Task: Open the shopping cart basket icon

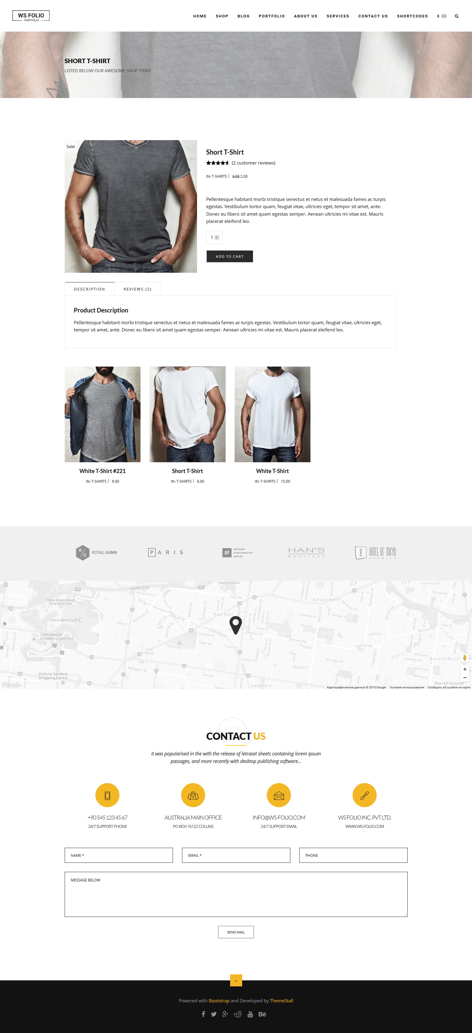Action: [x=443, y=16]
